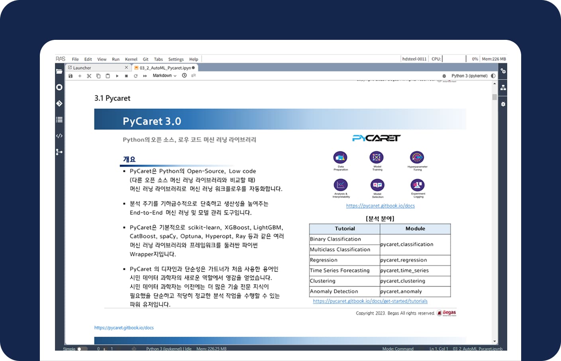Save the notebook with the disk icon
The height and width of the screenshot is (361, 561).
[71, 76]
